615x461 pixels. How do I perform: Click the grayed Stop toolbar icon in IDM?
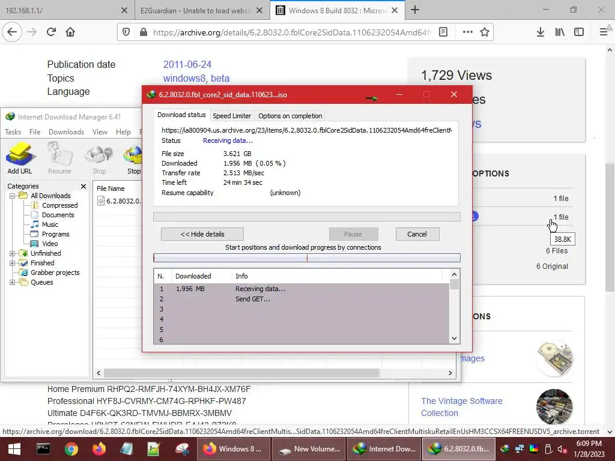tap(99, 158)
